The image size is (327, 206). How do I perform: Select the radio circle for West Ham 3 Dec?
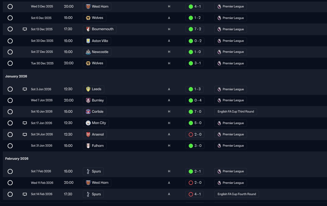click(10, 6)
